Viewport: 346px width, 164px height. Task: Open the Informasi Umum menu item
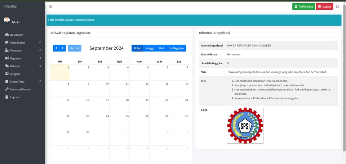coord(22,89)
